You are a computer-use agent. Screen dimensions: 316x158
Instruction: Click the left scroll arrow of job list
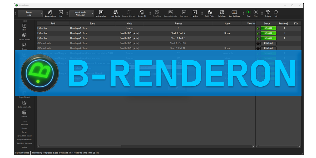click(x=38, y=146)
